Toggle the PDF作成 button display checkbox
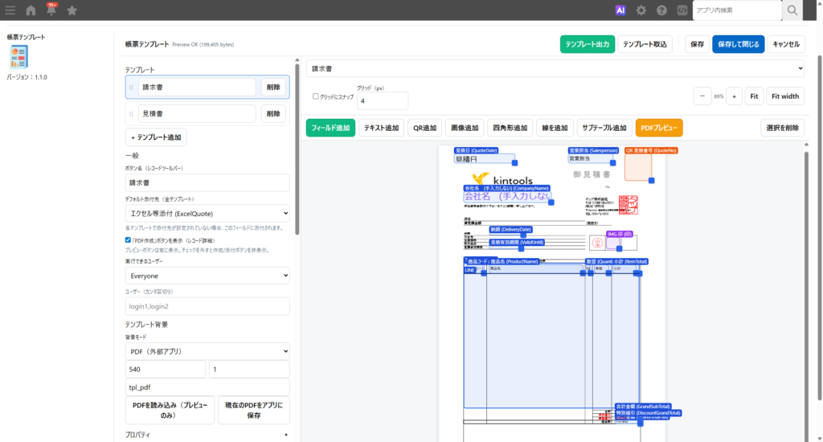The height and width of the screenshot is (442, 823). [x=129, y=239]
